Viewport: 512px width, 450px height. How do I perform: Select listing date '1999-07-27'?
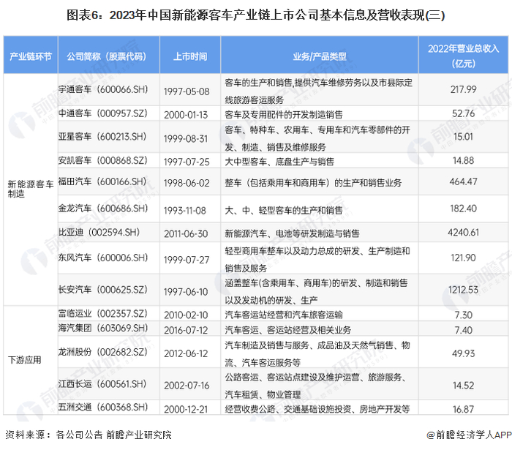(x=187, y=260)
